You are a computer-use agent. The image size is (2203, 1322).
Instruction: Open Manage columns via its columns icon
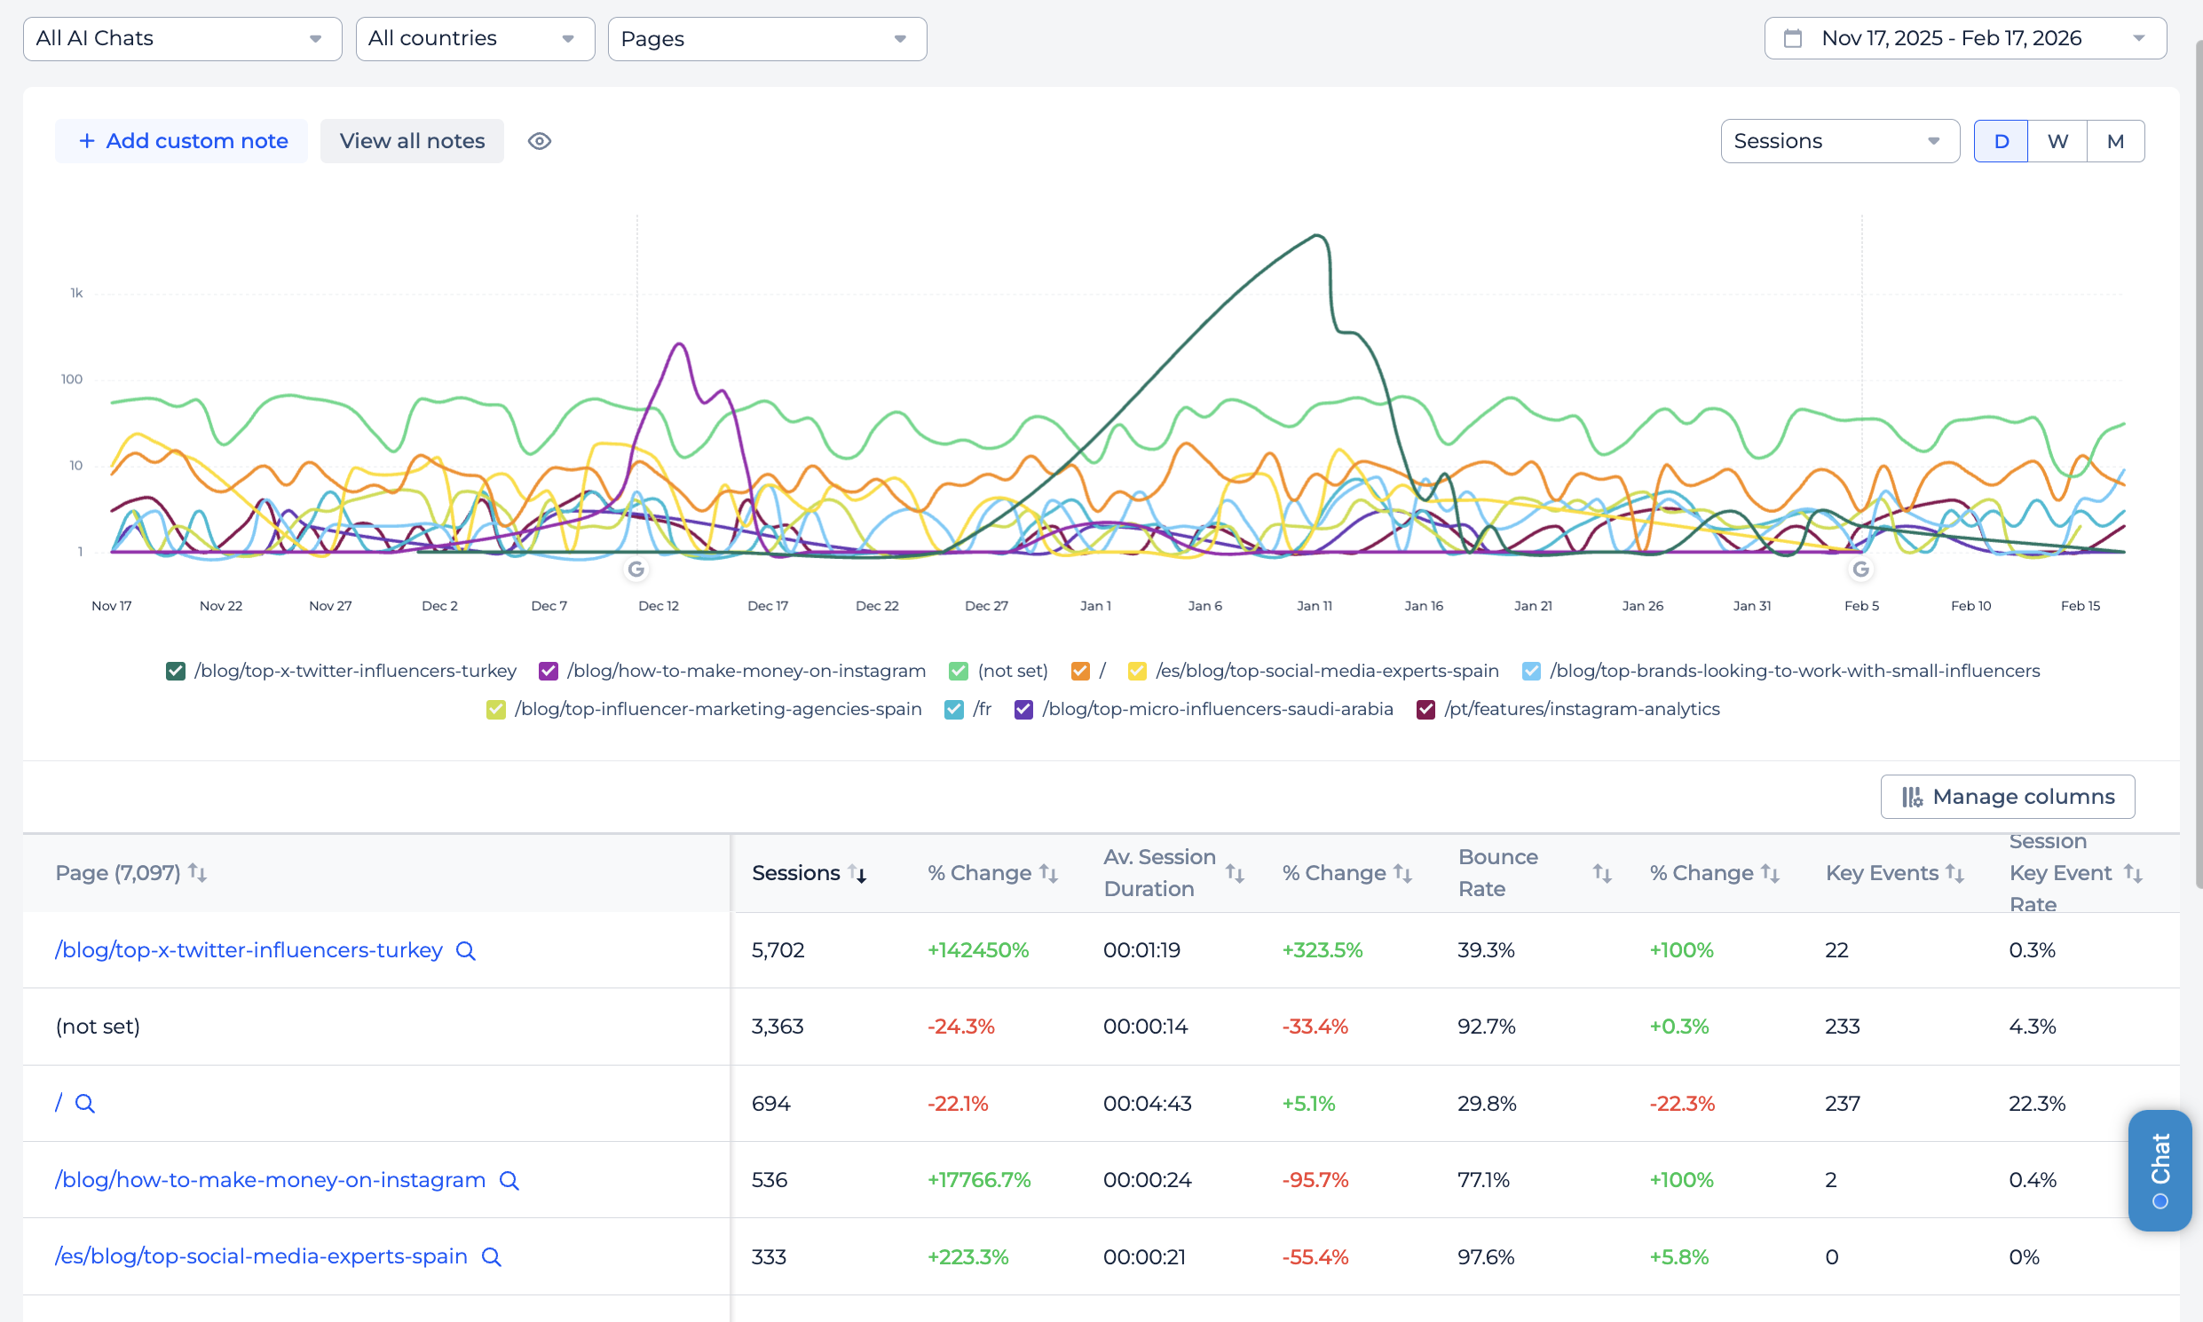tap(1912, 797)
